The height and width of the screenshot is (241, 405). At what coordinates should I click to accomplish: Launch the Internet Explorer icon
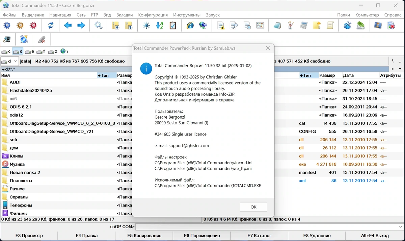click(190, 25)
